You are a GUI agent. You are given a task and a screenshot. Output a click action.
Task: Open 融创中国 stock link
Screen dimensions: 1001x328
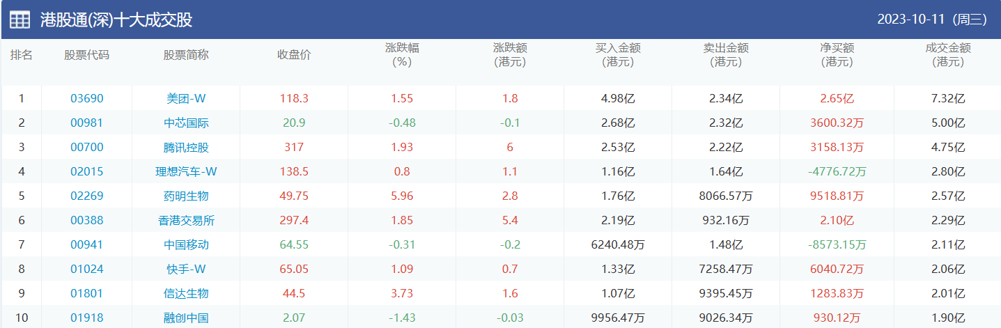(186, 318)
